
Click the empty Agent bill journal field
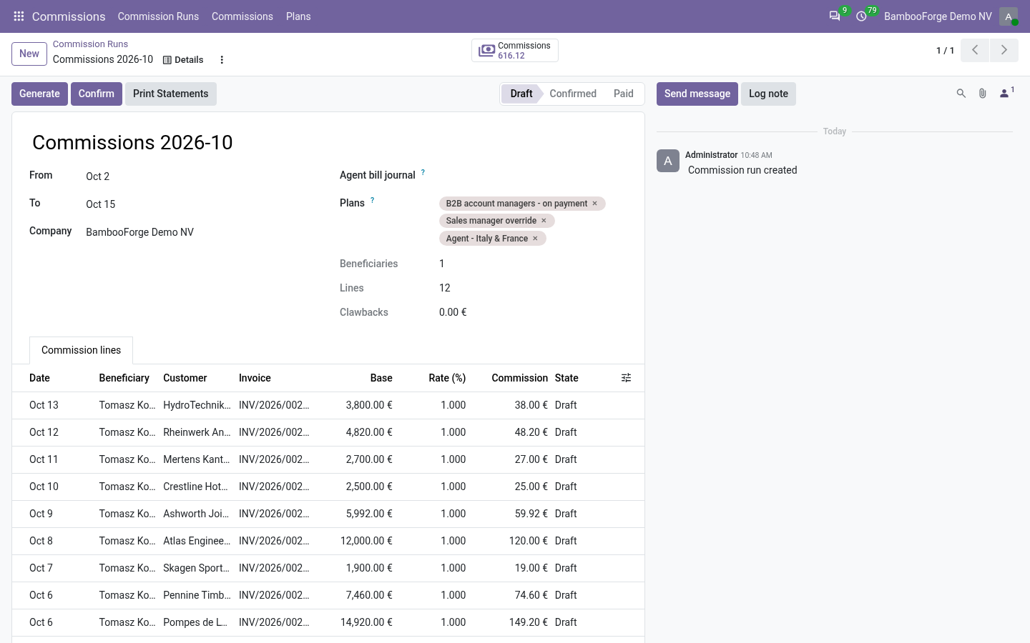click(x=533, y=176)
